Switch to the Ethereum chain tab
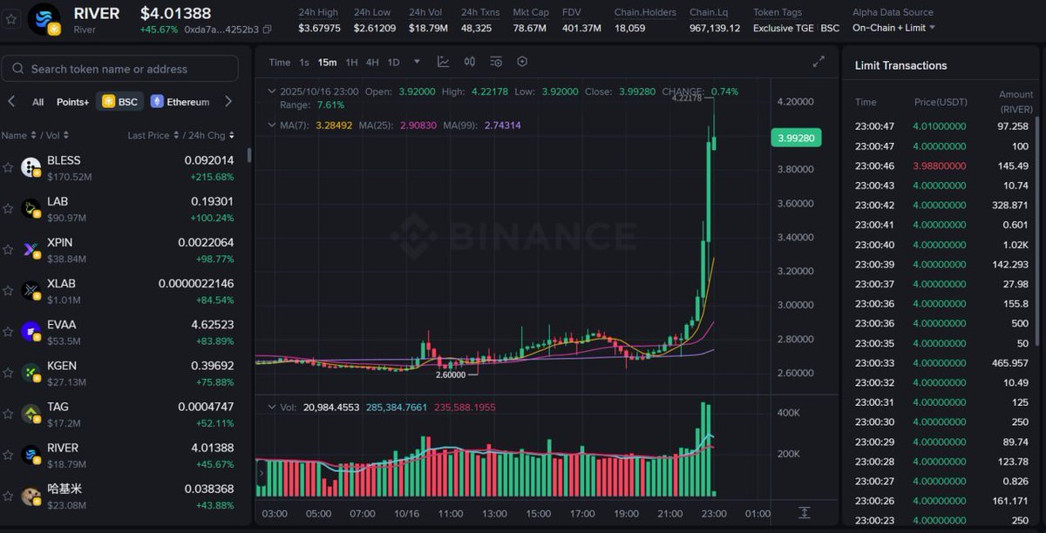 pos(180,102)
